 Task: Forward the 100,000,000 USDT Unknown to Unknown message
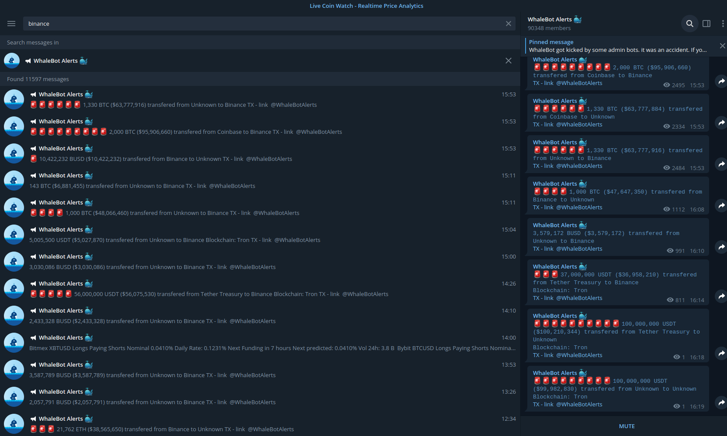pos(721,402)
